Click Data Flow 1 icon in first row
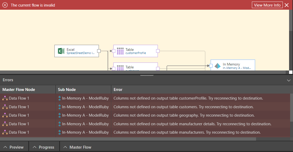 (x=5, y=98)
